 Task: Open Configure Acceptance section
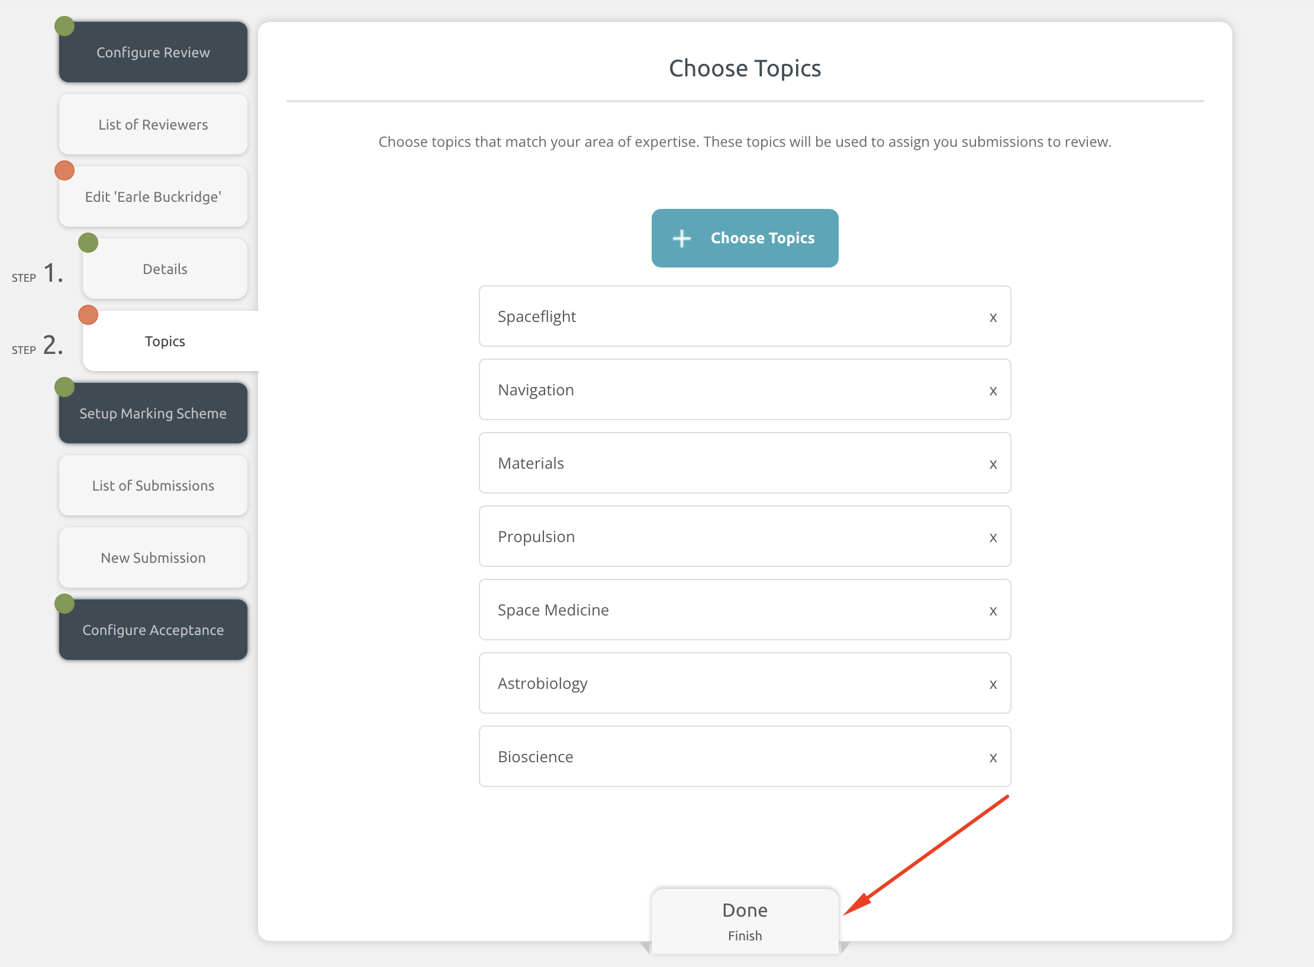coord(153,630)
